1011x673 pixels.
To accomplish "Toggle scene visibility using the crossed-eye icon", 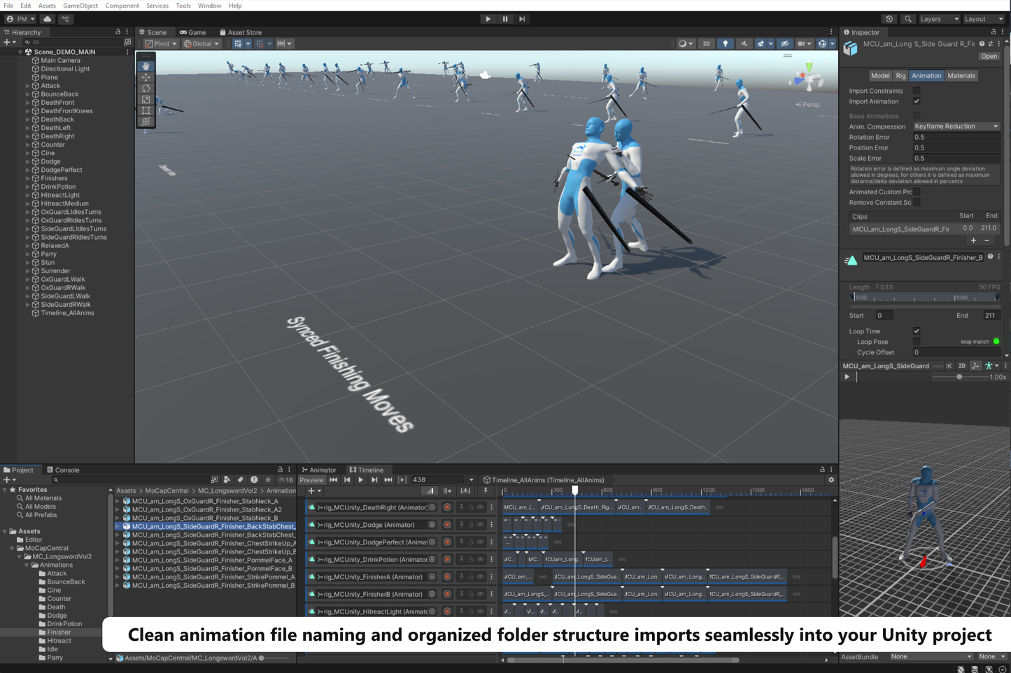I will (786, 43).
